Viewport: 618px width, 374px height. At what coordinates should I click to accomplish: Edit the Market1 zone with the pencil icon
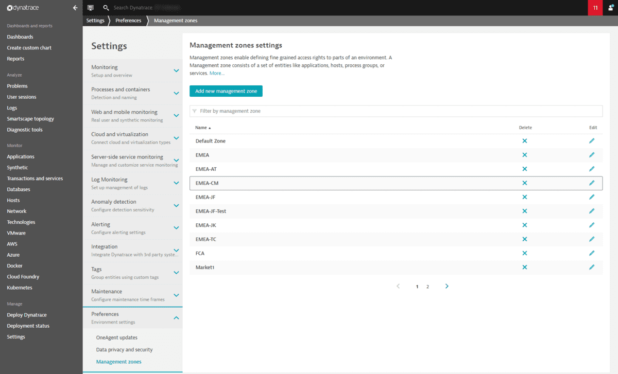click(x=591, y=267)
